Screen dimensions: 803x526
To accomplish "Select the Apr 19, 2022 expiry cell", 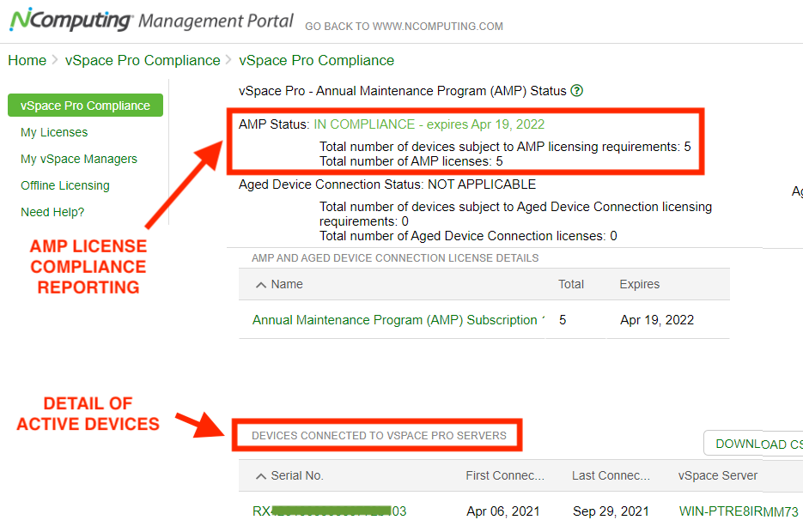I will pyautogui.click(x=657, y=320).
